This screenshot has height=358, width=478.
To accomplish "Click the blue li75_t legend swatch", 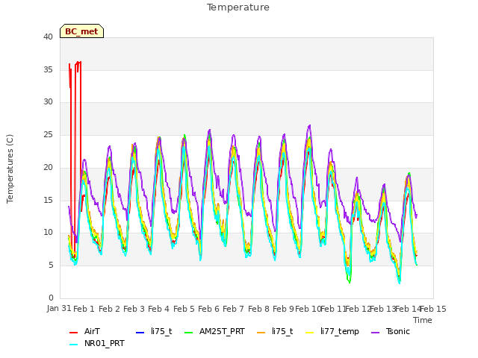I will [140, 333].
